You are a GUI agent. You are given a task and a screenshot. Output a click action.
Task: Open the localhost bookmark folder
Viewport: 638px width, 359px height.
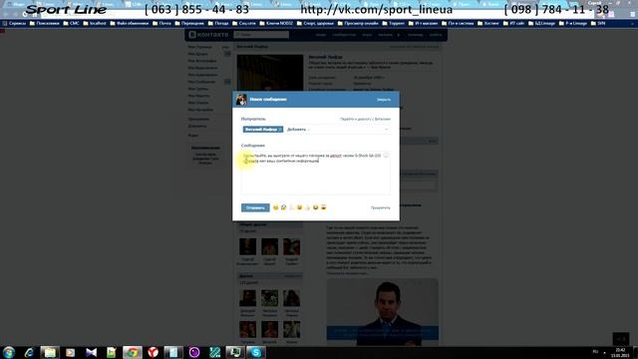click(x=95, y=24)
